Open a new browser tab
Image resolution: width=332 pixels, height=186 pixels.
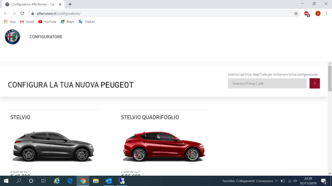(70, 4)
